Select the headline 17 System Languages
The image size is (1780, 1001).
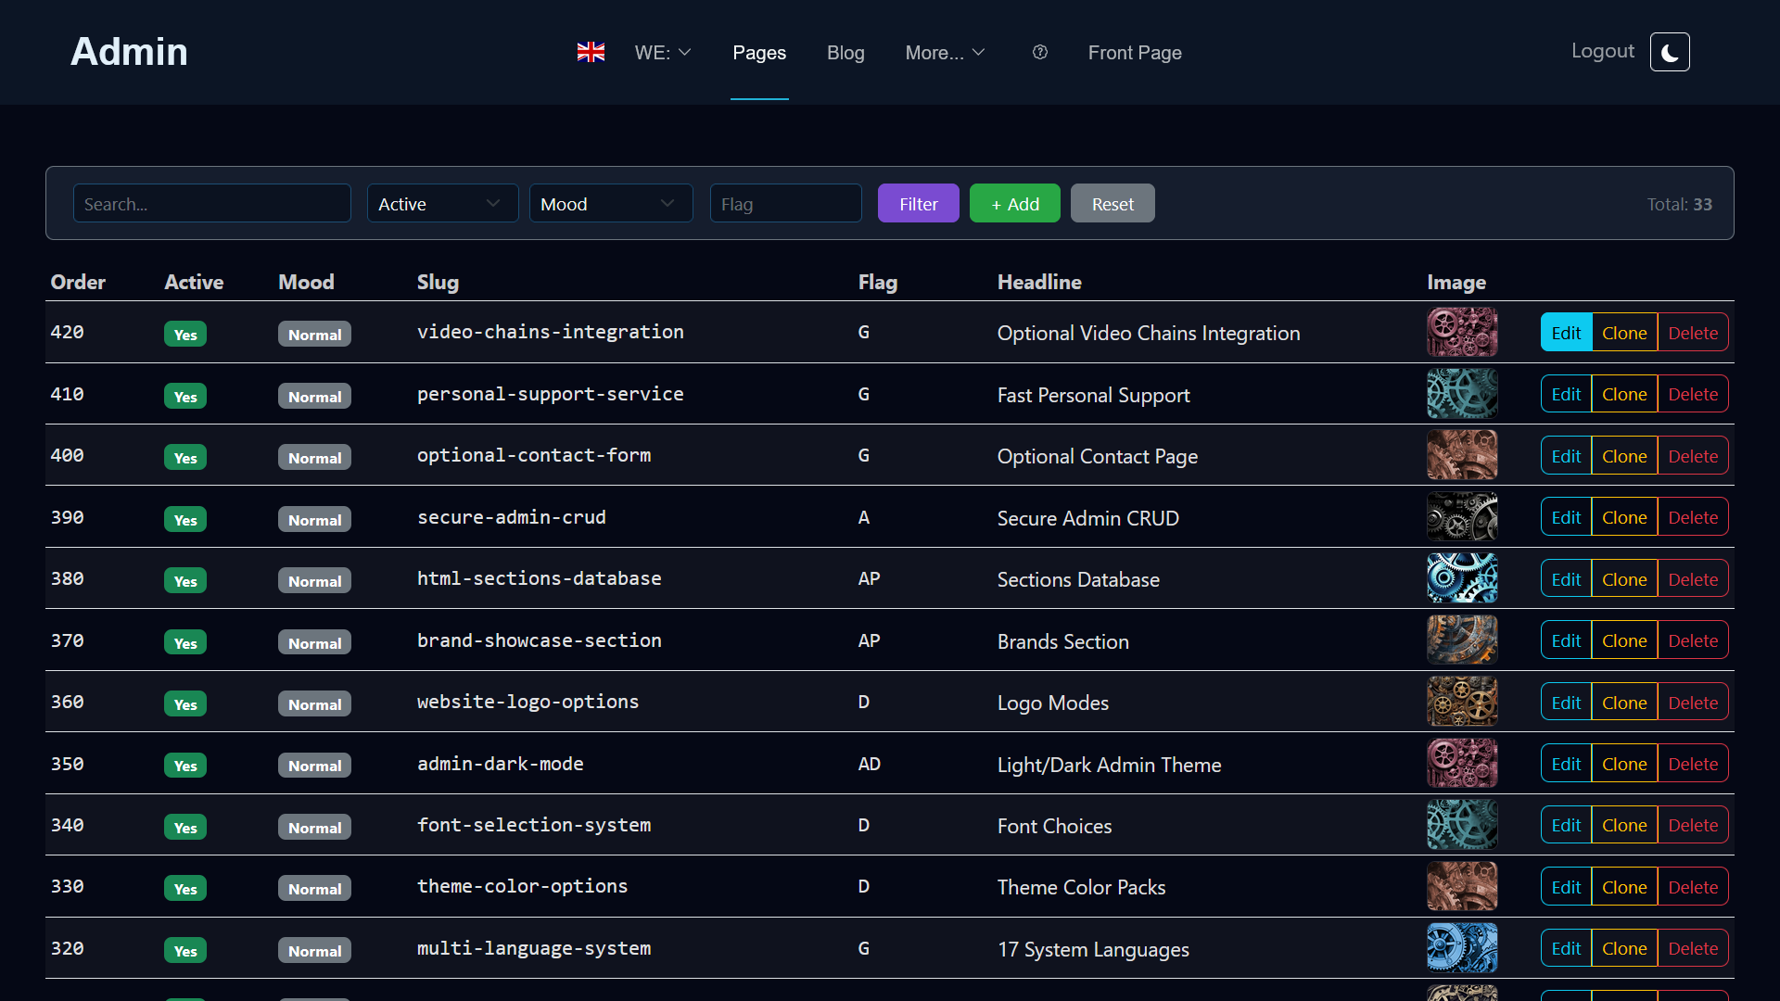click(x=1093, y=949)
